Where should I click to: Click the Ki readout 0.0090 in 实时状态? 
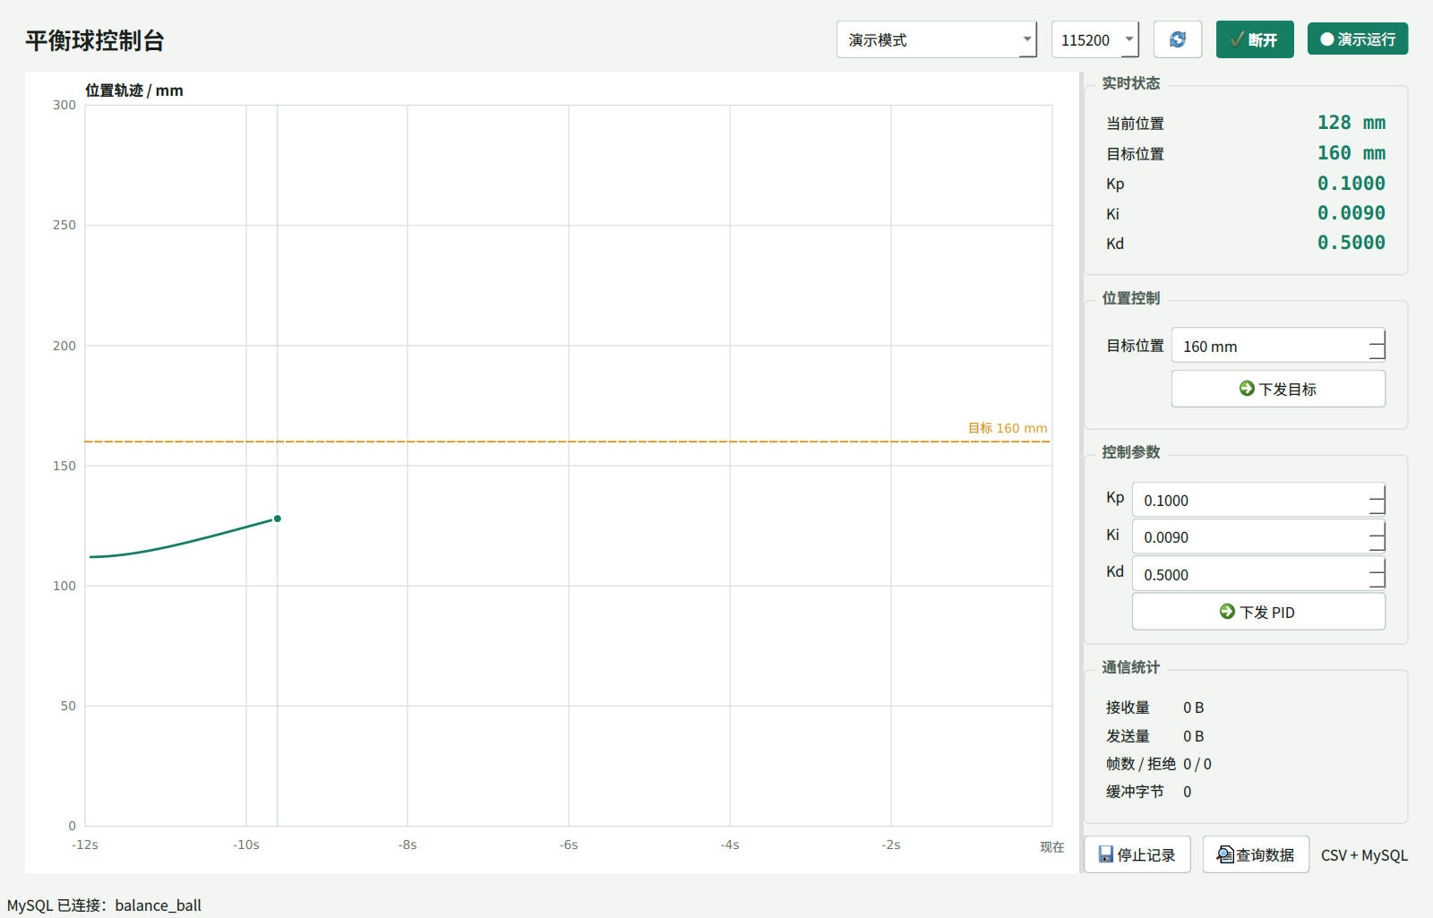1351,213
